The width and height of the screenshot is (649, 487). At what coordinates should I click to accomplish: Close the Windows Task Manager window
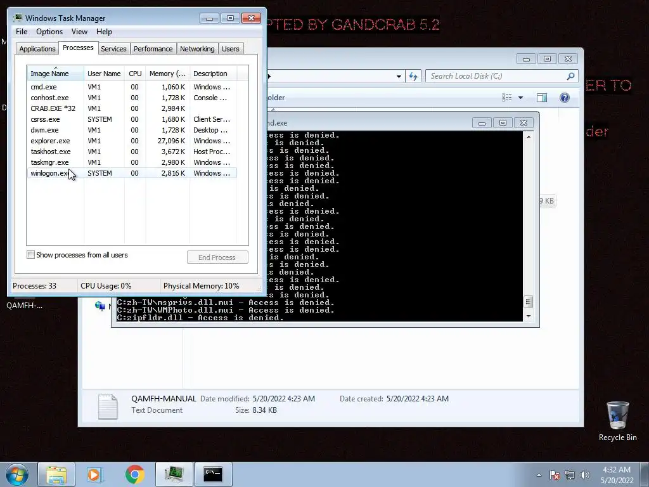(x=251, y=18)
